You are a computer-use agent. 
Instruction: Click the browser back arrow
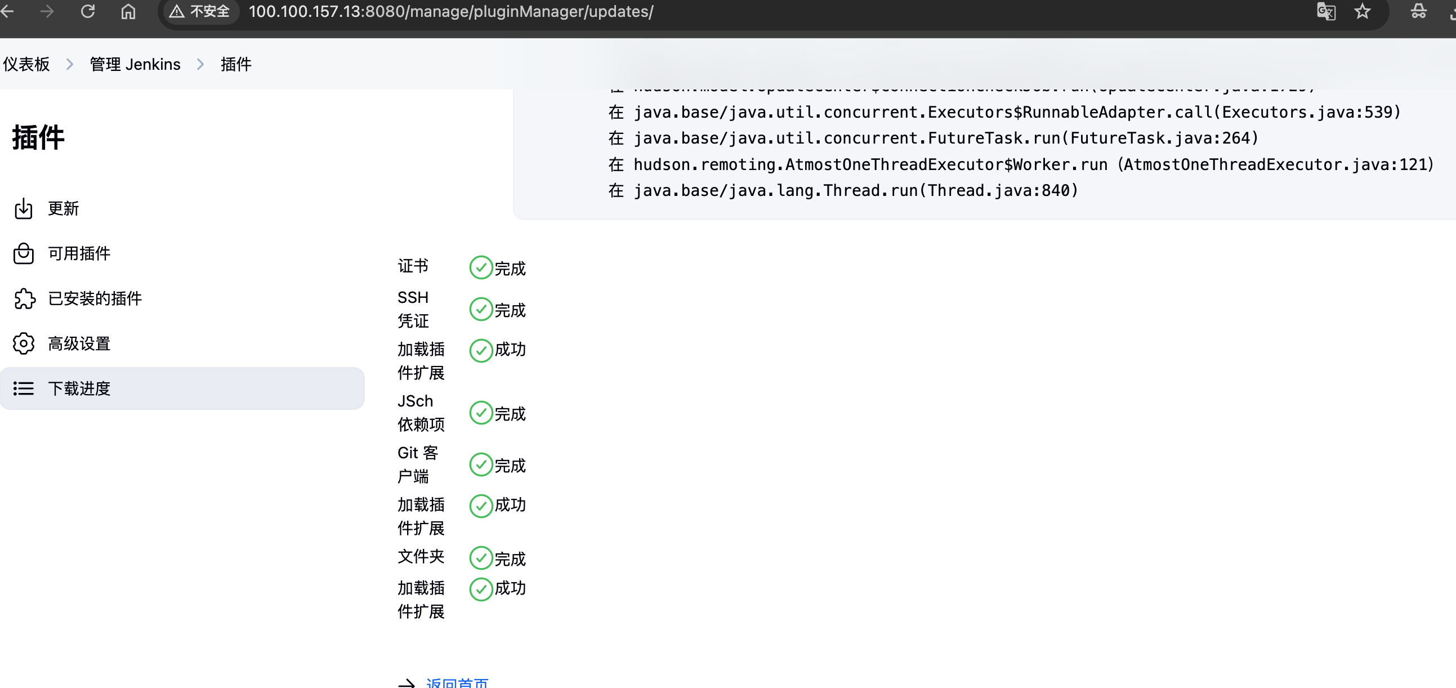7,11
